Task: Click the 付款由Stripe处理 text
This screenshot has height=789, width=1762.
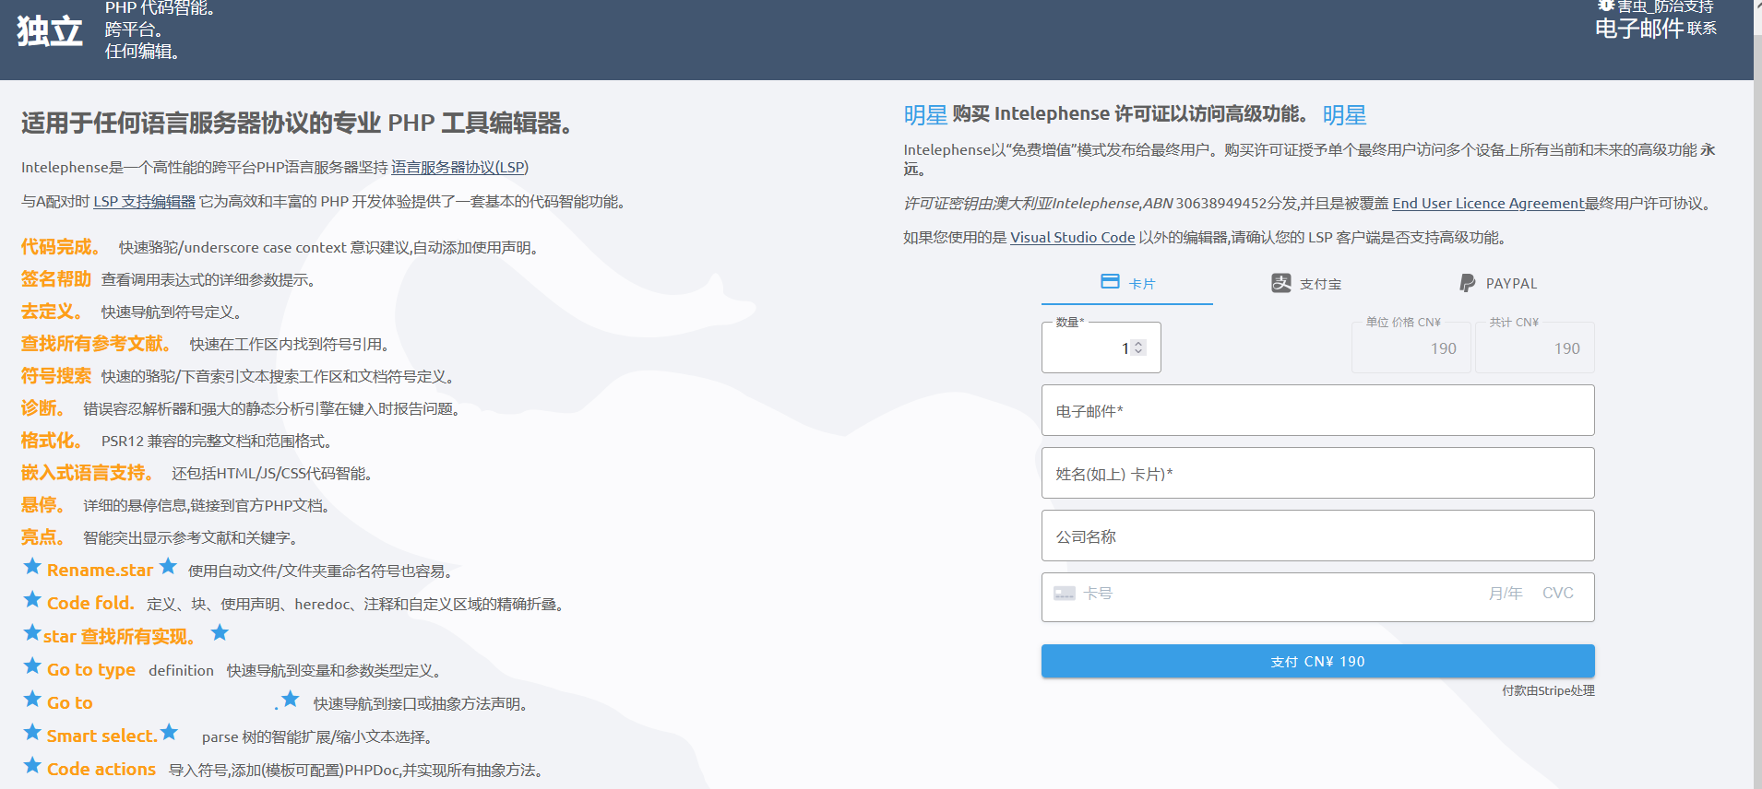Action: coord(1548,690)
